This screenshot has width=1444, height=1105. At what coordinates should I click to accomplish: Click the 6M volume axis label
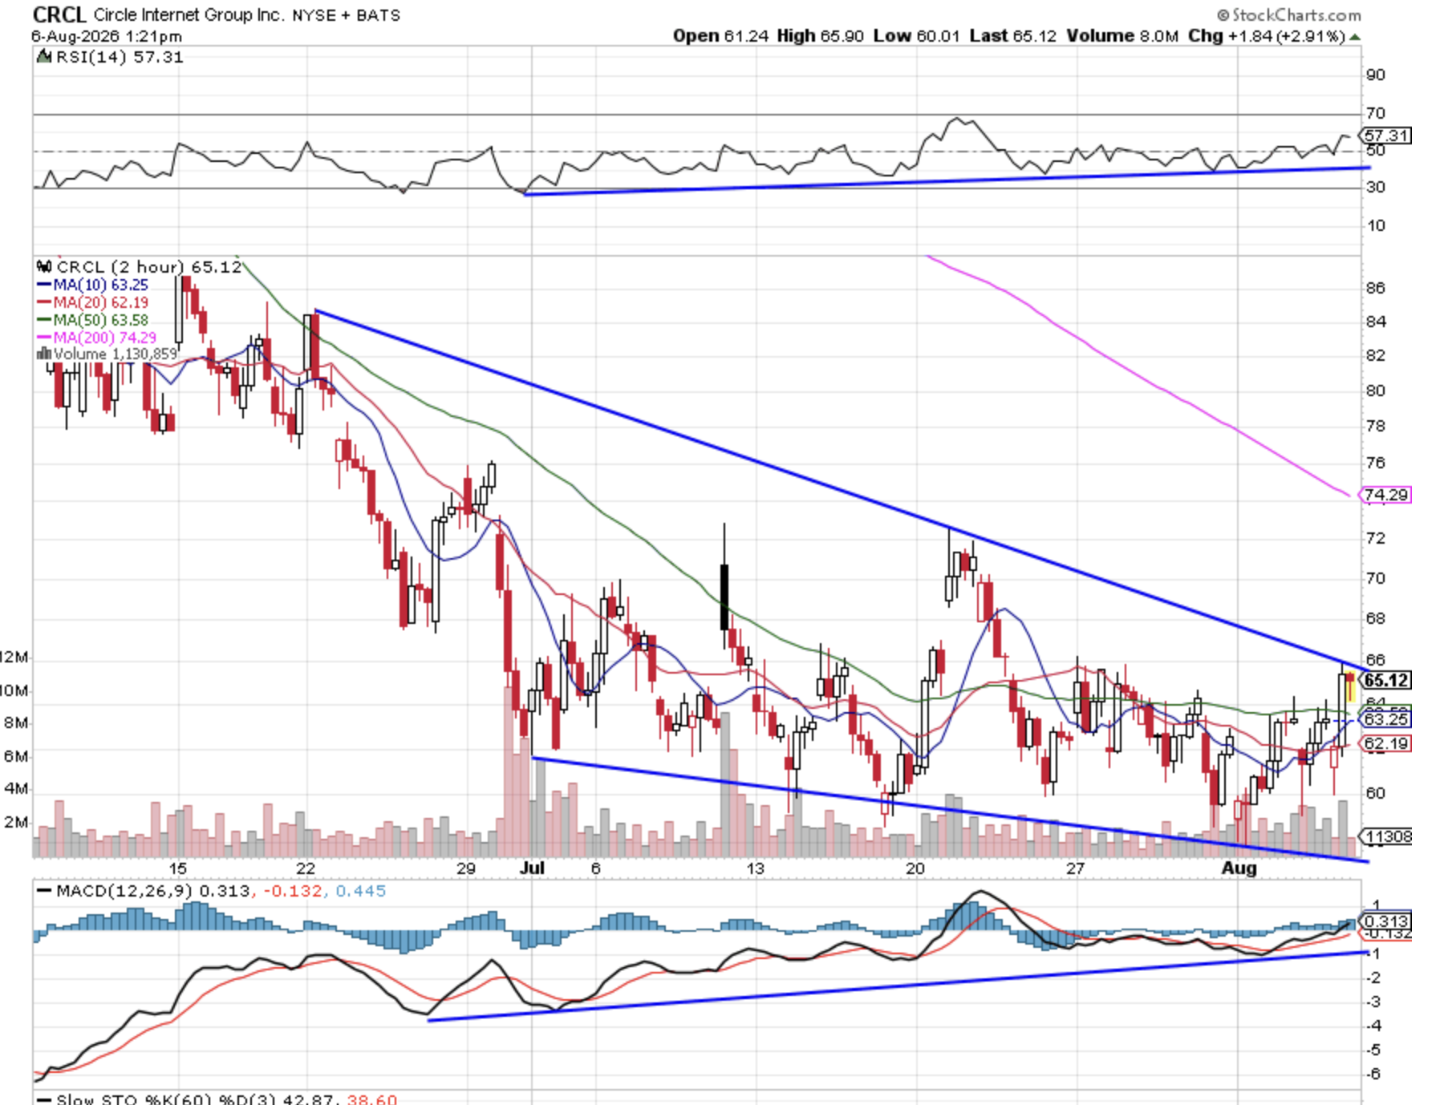[x=15, y=756]
